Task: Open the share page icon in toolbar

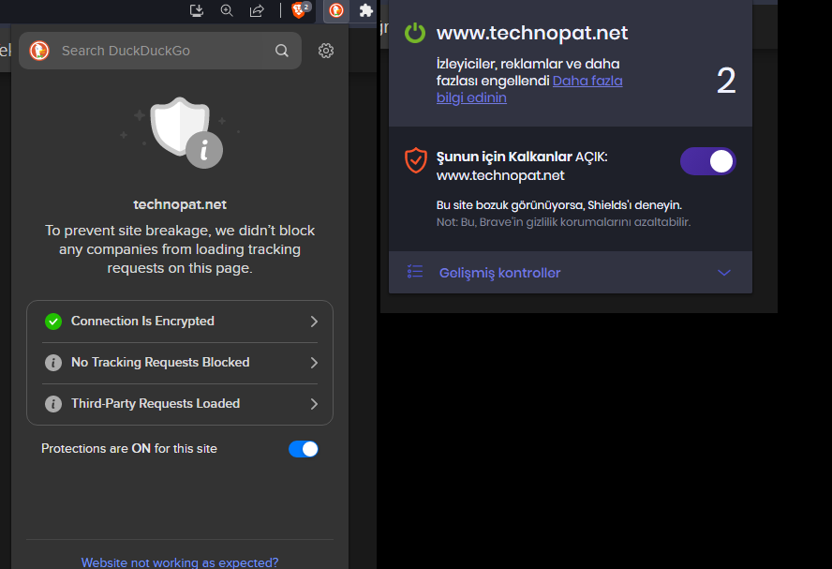Action: (x=257, y=10)
